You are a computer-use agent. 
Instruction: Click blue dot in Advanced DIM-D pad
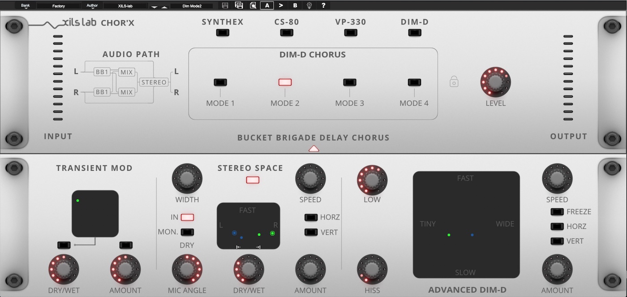pyautogui.click(x=472, y=235)
